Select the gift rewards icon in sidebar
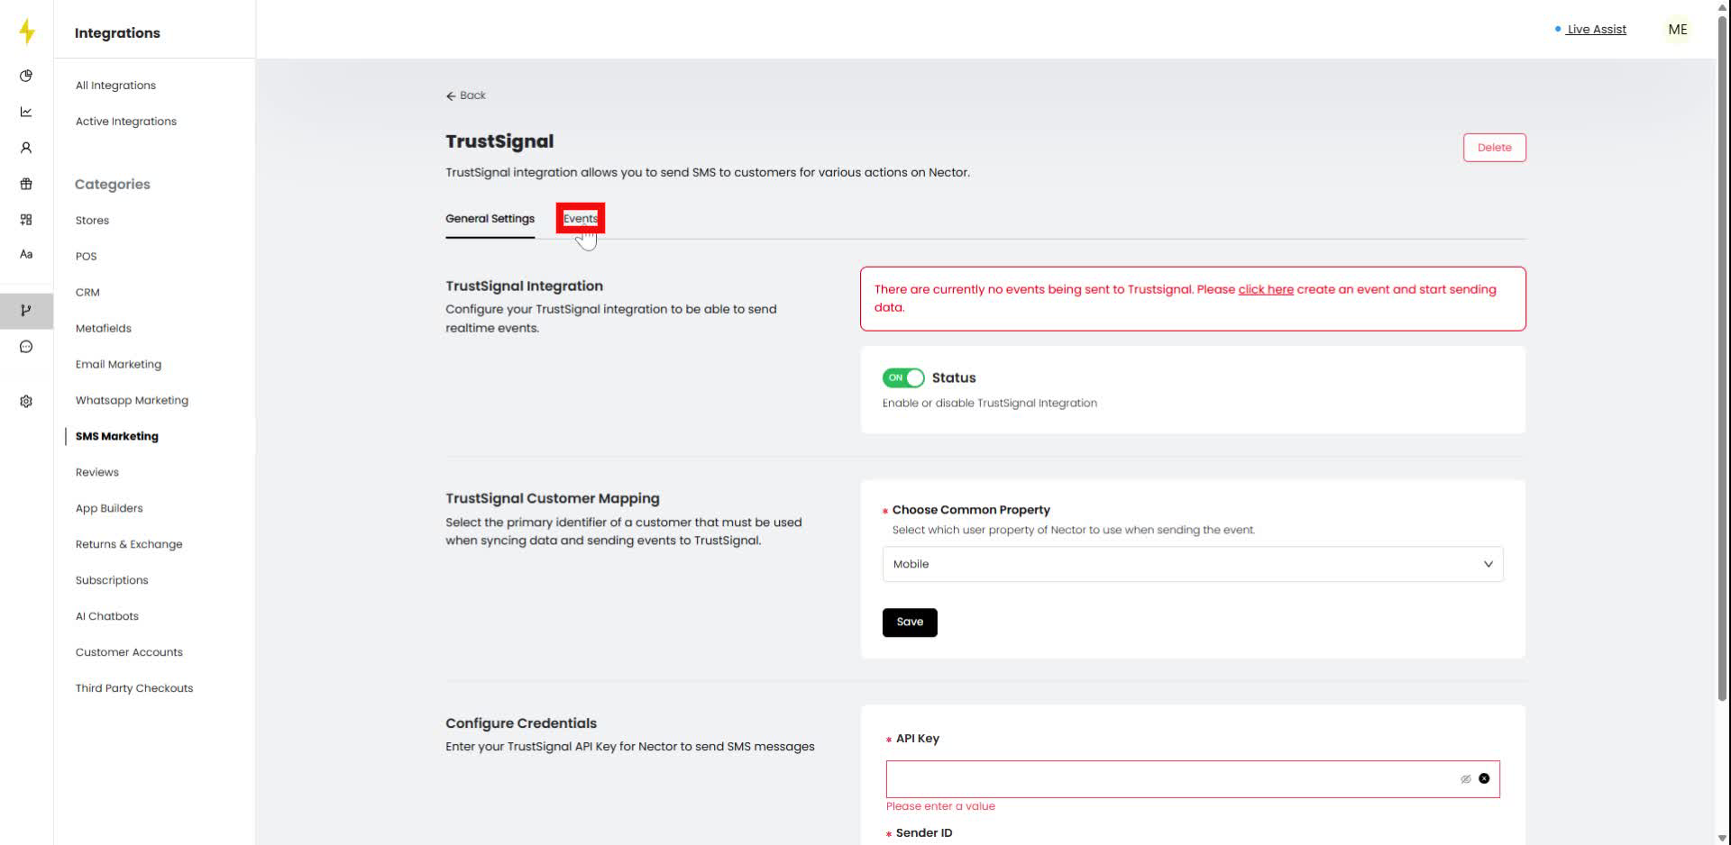The width and height of the screenshot is (1731, 845). pyautogui.click(x=26, y=184)
